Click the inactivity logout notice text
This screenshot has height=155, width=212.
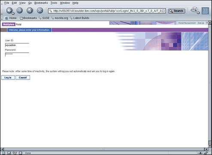click(x=59, y=71)
